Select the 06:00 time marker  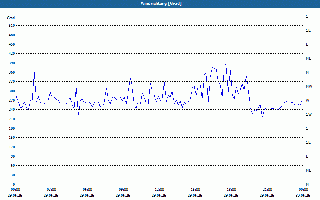click(87, 190)
